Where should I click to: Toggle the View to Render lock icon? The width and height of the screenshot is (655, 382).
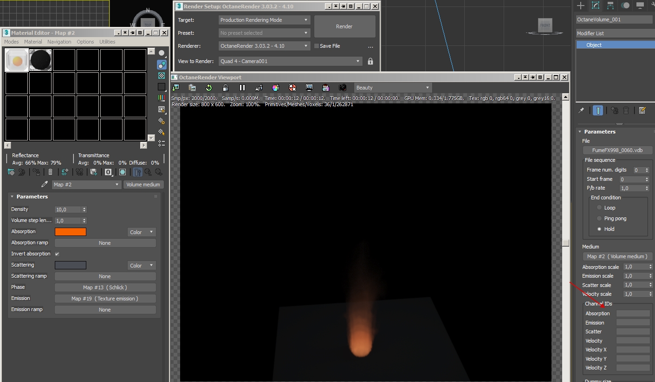tap(370, 61)
